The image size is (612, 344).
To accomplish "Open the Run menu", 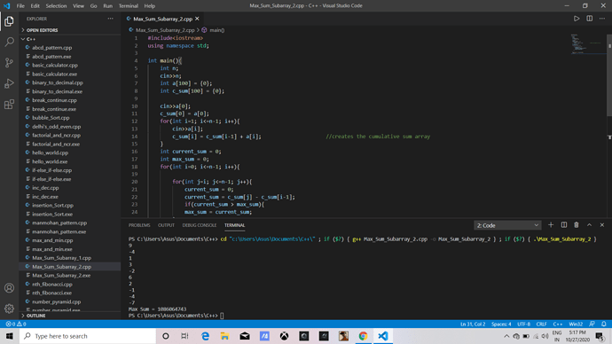I will pyautogui.click(x=107, y=6).
